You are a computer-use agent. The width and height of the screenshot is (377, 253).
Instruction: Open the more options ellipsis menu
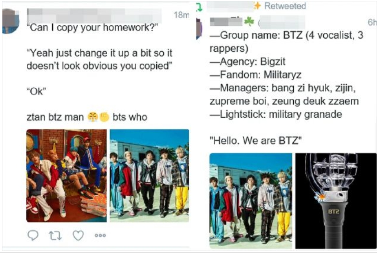coord(100,235)
